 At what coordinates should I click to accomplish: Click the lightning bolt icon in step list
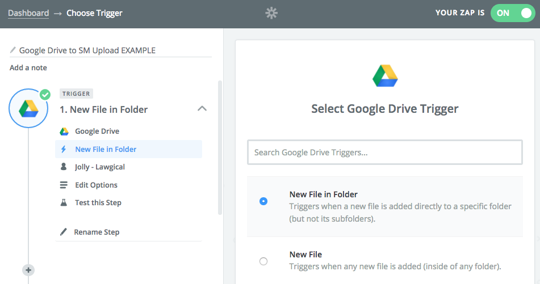pos(64,150)
